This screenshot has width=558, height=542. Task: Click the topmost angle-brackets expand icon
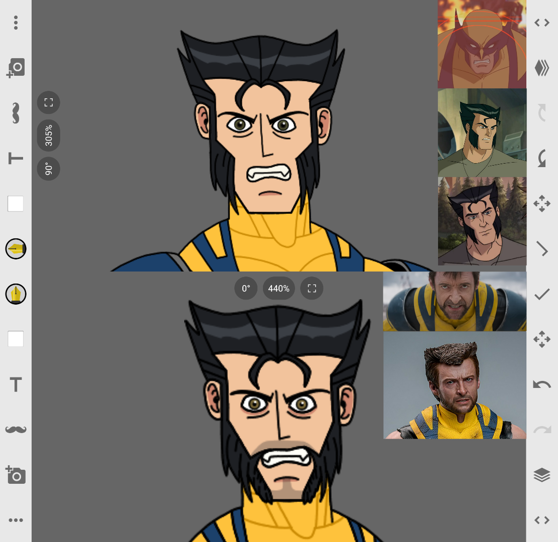pos(542,23)
